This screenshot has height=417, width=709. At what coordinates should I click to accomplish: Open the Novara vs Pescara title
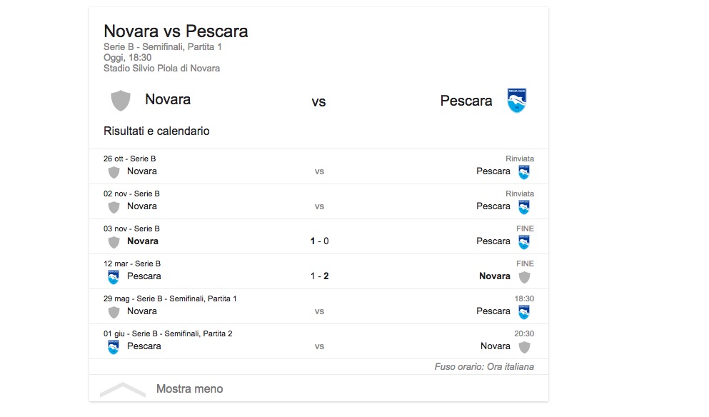point(176,31)
